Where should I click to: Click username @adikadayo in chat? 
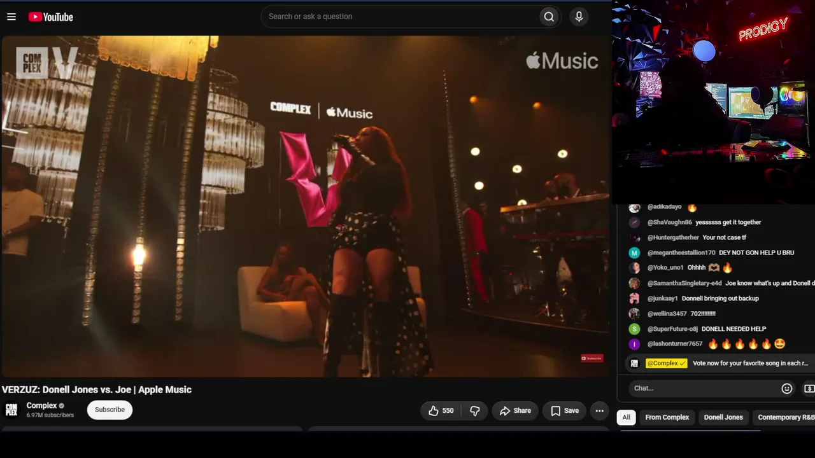pos(664,207)
